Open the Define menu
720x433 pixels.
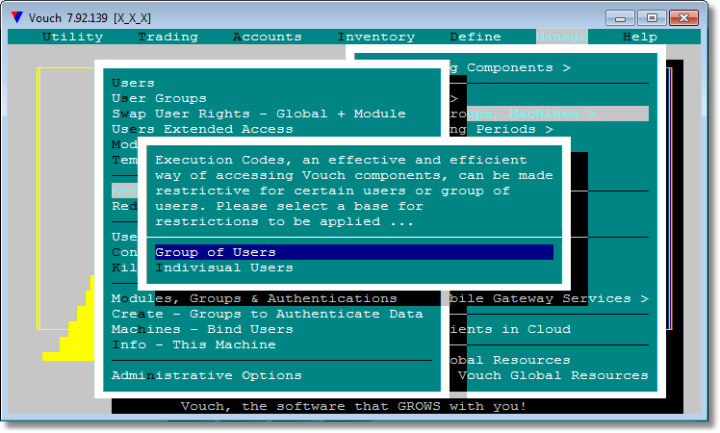click(476, 37)
